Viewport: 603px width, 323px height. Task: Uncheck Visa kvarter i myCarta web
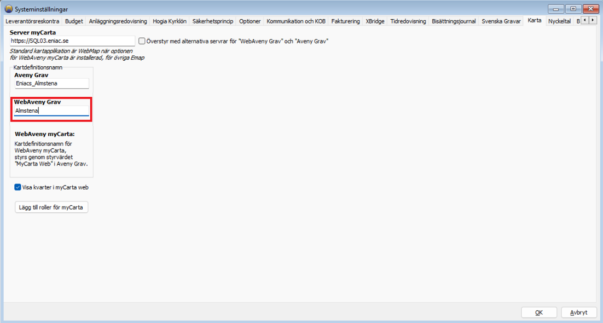coord(18,187)
